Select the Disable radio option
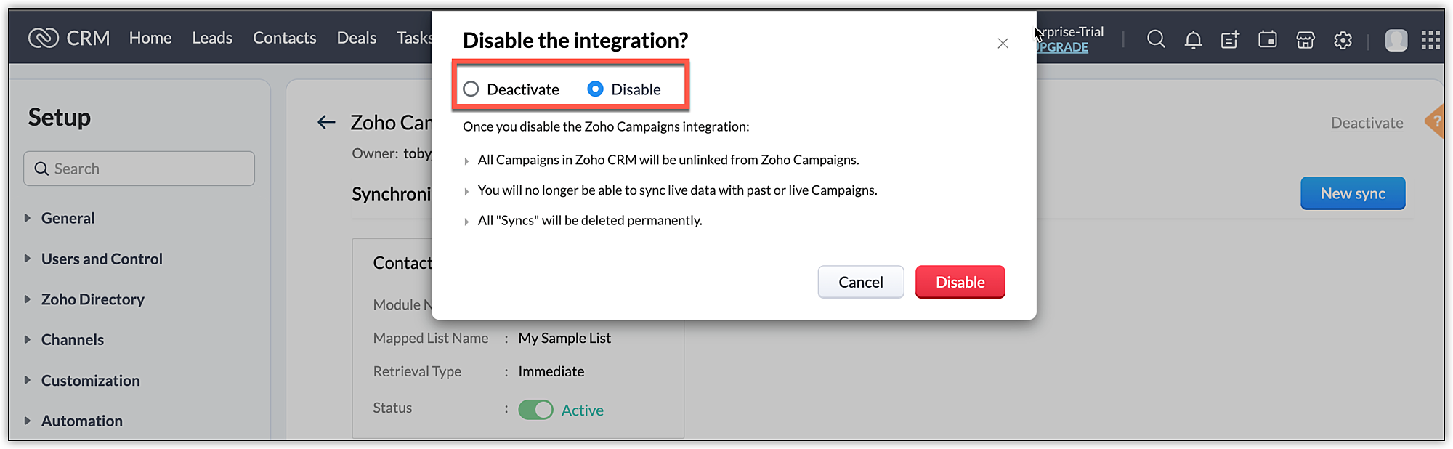Screen dimensions: 1453x449 (596, 89)
